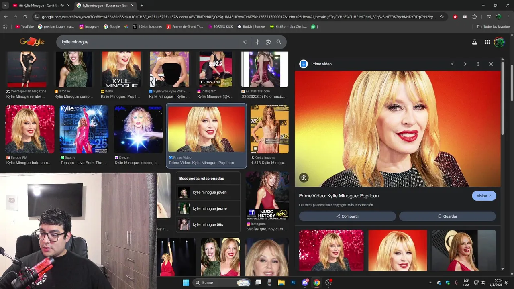
Task: Select related search kylie minogue 90s
Action: 208,224
